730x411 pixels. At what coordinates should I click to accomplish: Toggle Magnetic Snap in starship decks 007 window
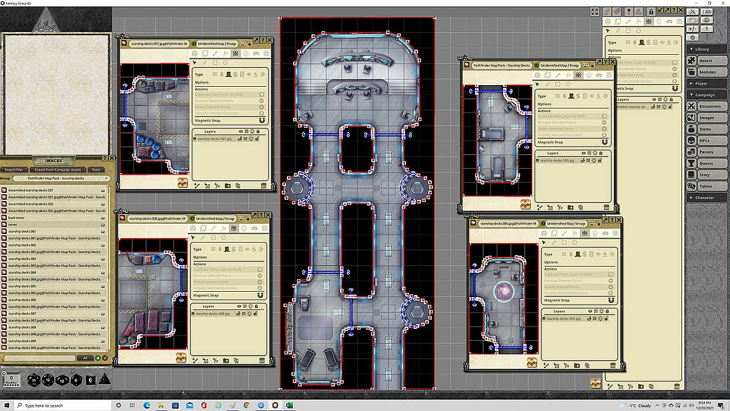coord(261,120)
